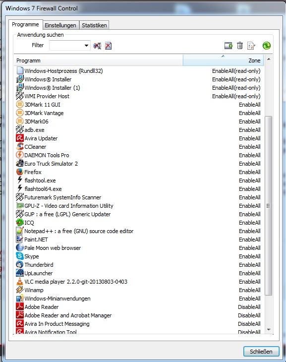Click the UpLauncher icon

[20, 273]
